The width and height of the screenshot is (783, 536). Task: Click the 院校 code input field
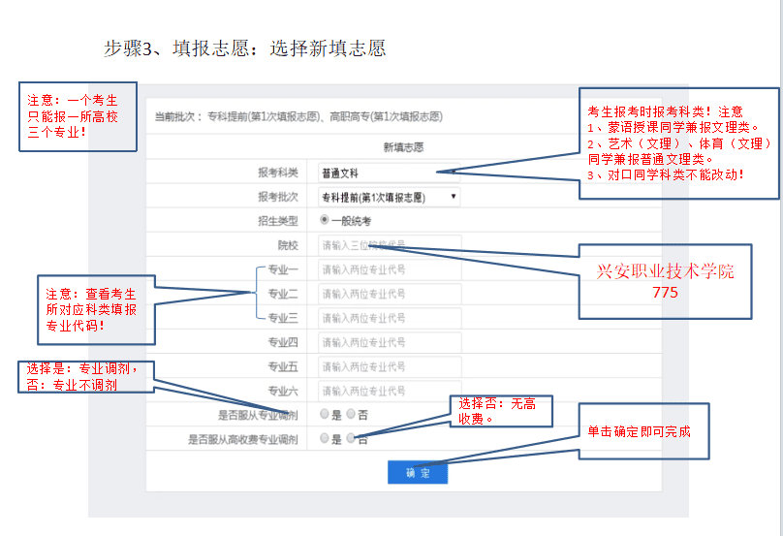pos(390,245)
